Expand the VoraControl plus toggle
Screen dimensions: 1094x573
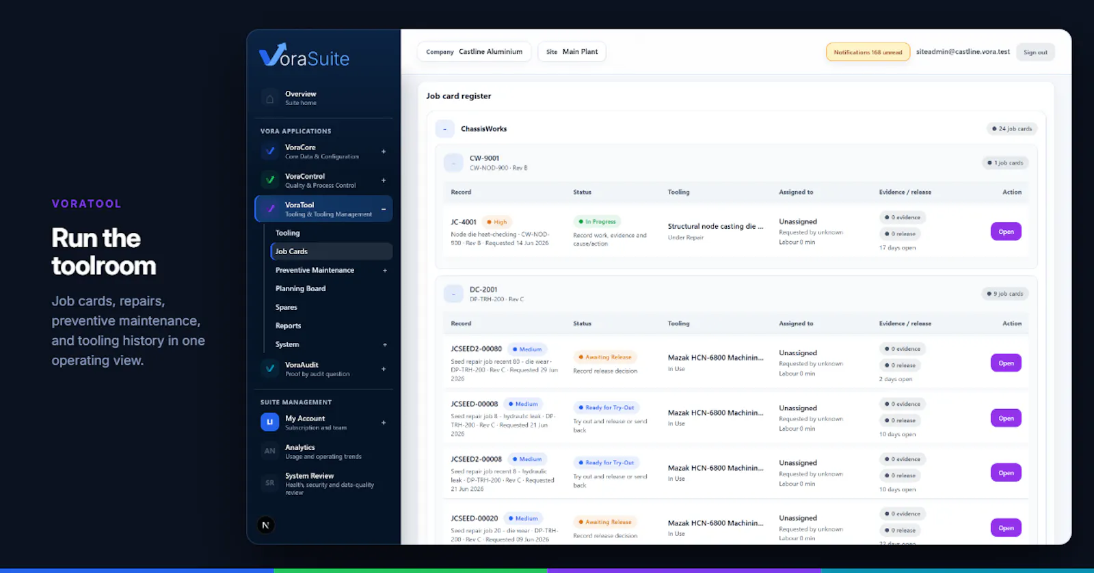384,180
